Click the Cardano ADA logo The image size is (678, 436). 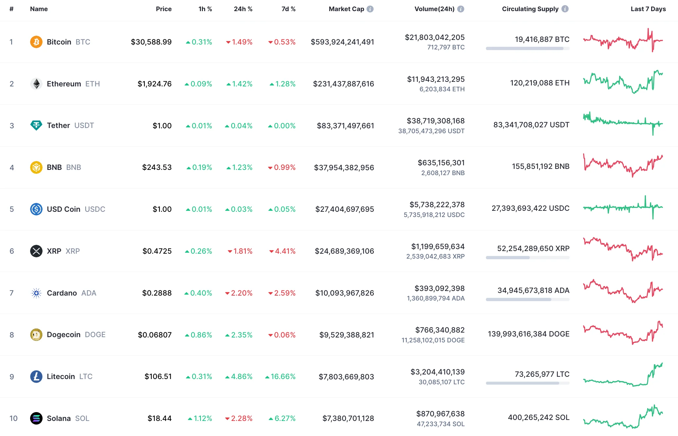[x=37, y=293]
